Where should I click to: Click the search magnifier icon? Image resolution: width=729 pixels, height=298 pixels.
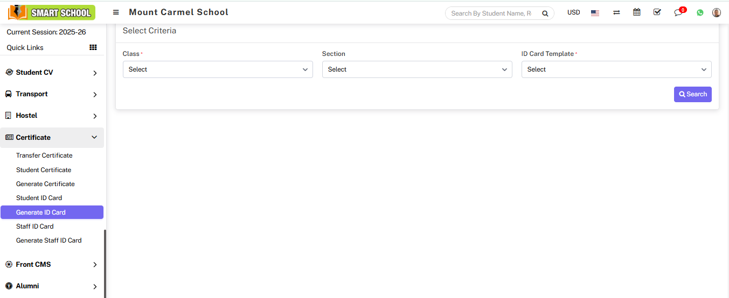545,13
